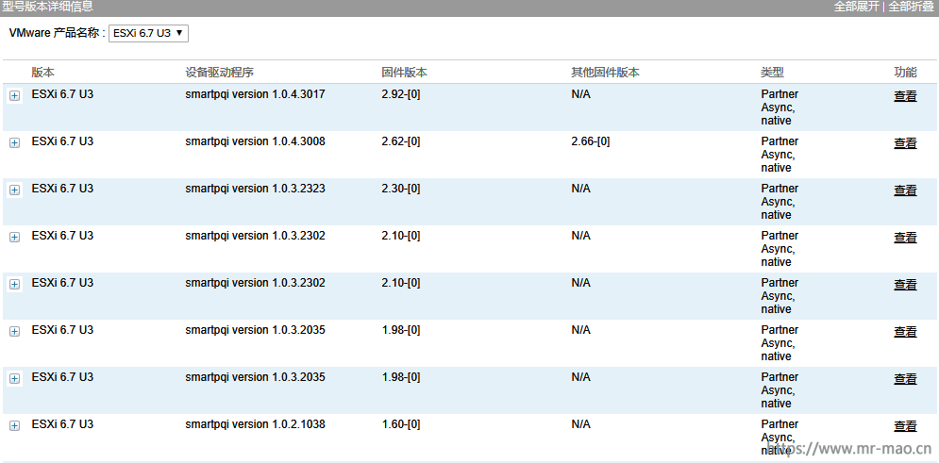939x463 pixels.
Task: Select text smartpqi version 1.0.4.3017
Action: [255, 94]
